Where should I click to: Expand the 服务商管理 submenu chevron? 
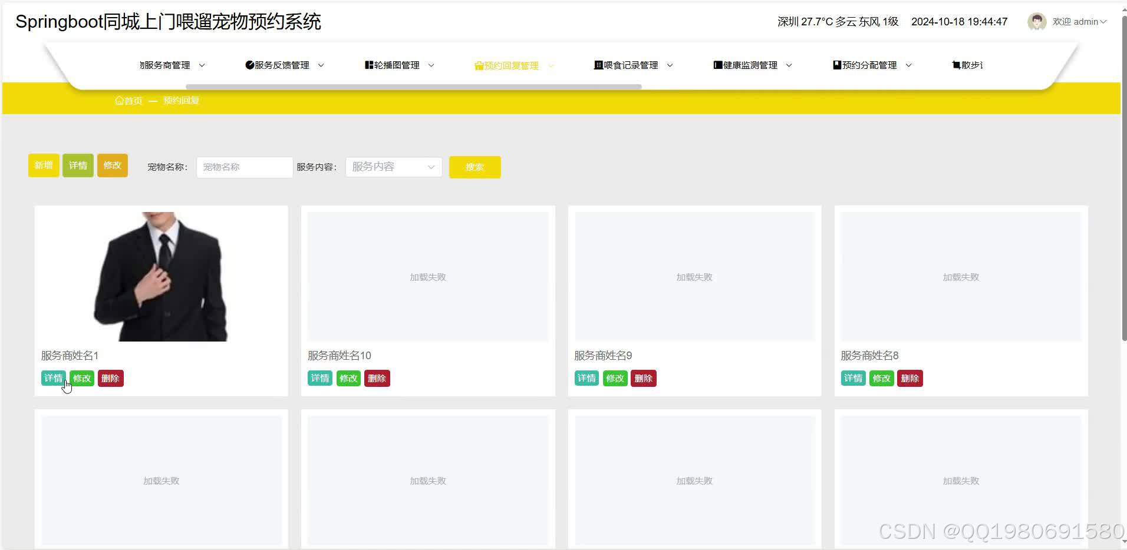[x=203, y=65]
